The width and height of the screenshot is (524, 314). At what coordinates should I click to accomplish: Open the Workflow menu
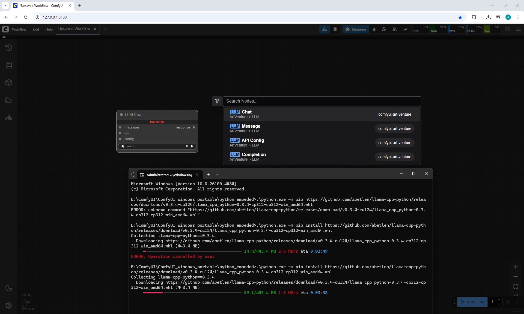tap(19, 29)
